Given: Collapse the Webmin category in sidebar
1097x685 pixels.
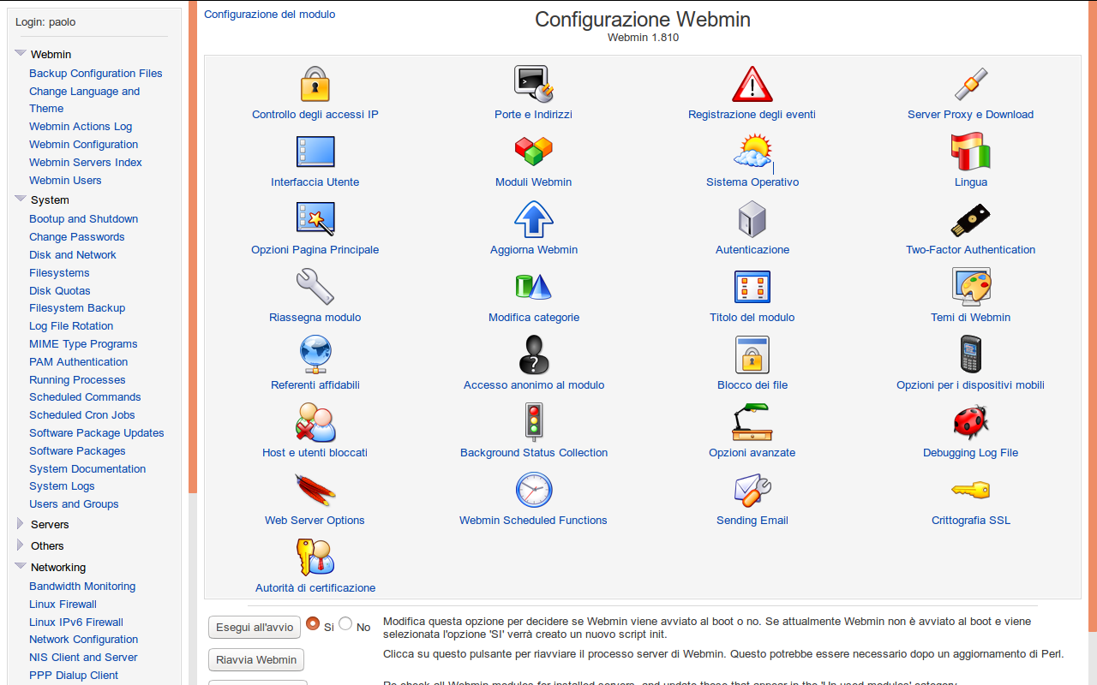Looking at the screenshot, I should (21, 53).
